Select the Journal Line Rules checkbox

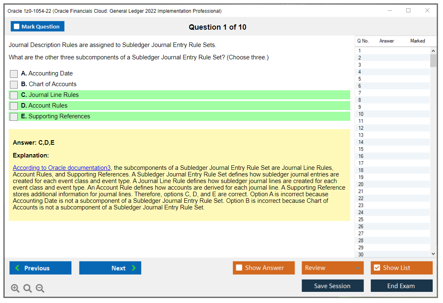click(x=14, y=95)
